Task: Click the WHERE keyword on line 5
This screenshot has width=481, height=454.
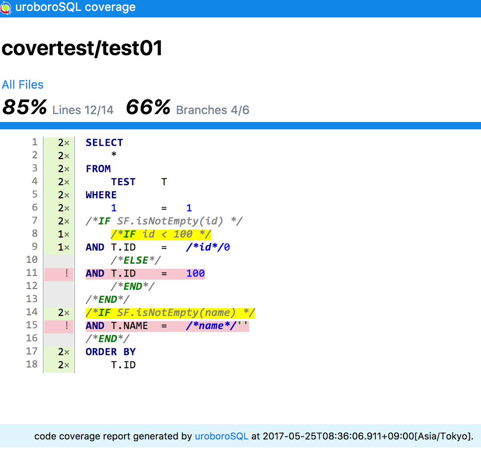Action: 101,195
